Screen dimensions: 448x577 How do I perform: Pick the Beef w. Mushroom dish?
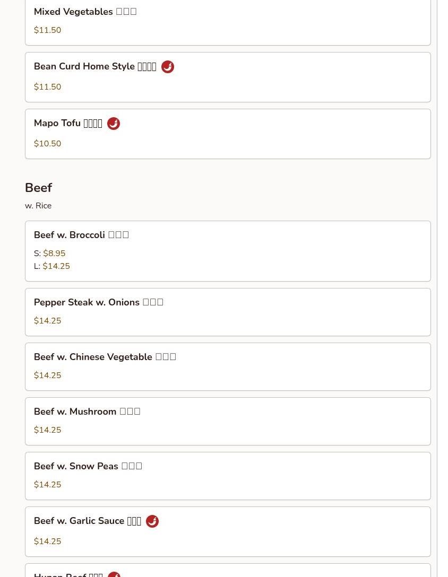pyautogui.click(x=87, y=412)
